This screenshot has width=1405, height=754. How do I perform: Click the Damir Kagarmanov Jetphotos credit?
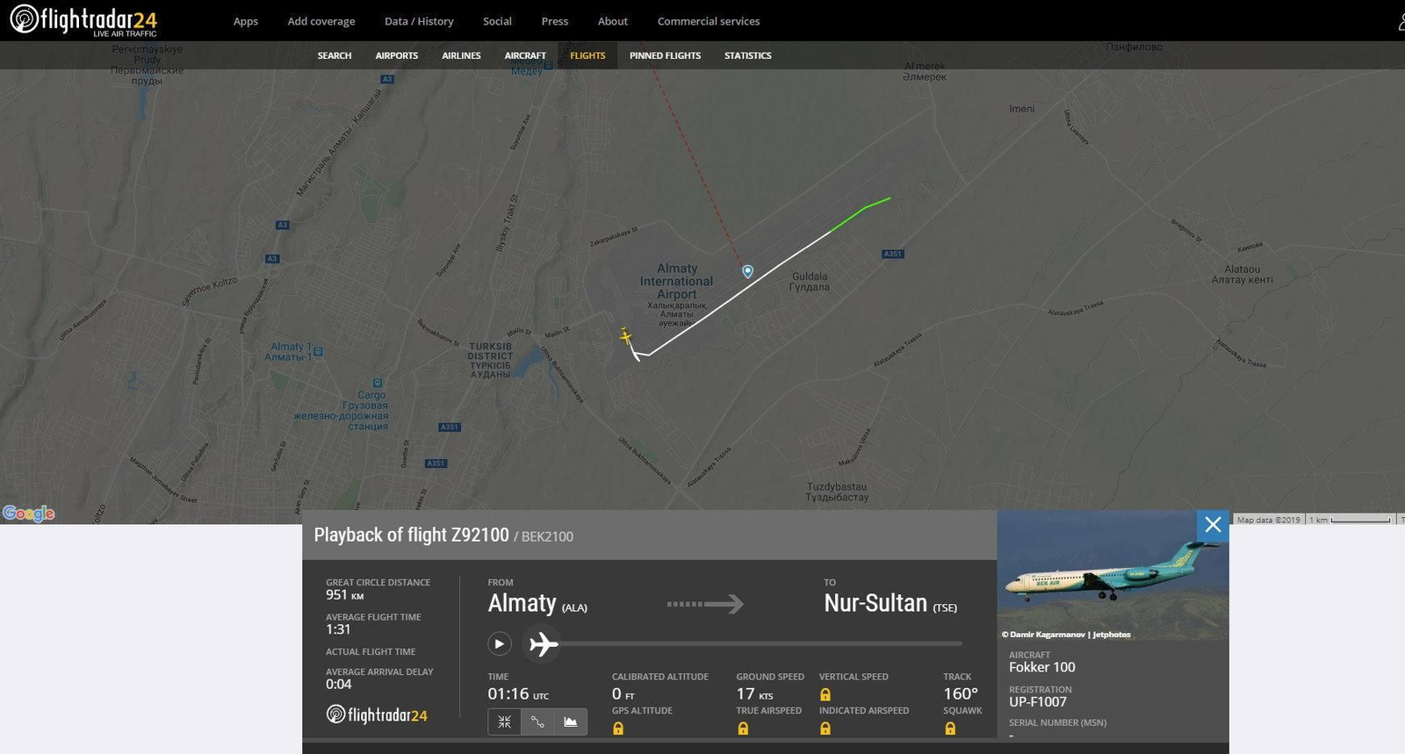pos(1066,634)
